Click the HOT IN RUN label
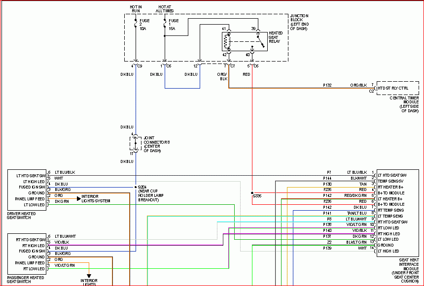The width and height of the screenshot is (424, 286). tap(136, 9)
